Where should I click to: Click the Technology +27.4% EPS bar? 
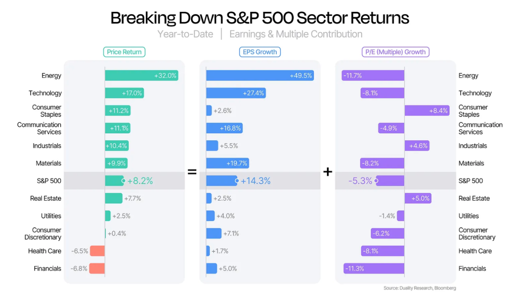pos(236,93)
